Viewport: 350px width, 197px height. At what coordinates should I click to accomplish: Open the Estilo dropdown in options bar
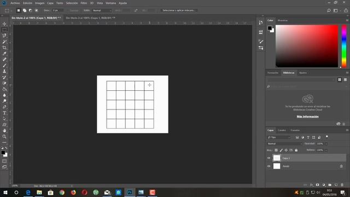(102, 10)
